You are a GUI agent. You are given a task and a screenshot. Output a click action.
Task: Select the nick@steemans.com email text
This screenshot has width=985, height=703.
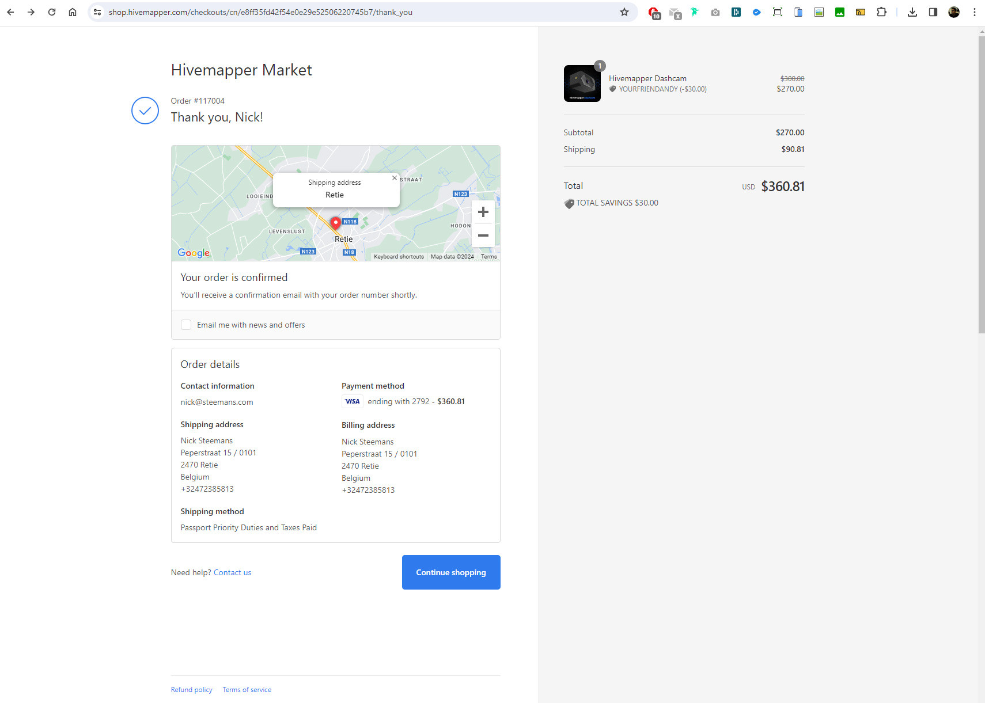pyautogui.click(x=217, y=402)
